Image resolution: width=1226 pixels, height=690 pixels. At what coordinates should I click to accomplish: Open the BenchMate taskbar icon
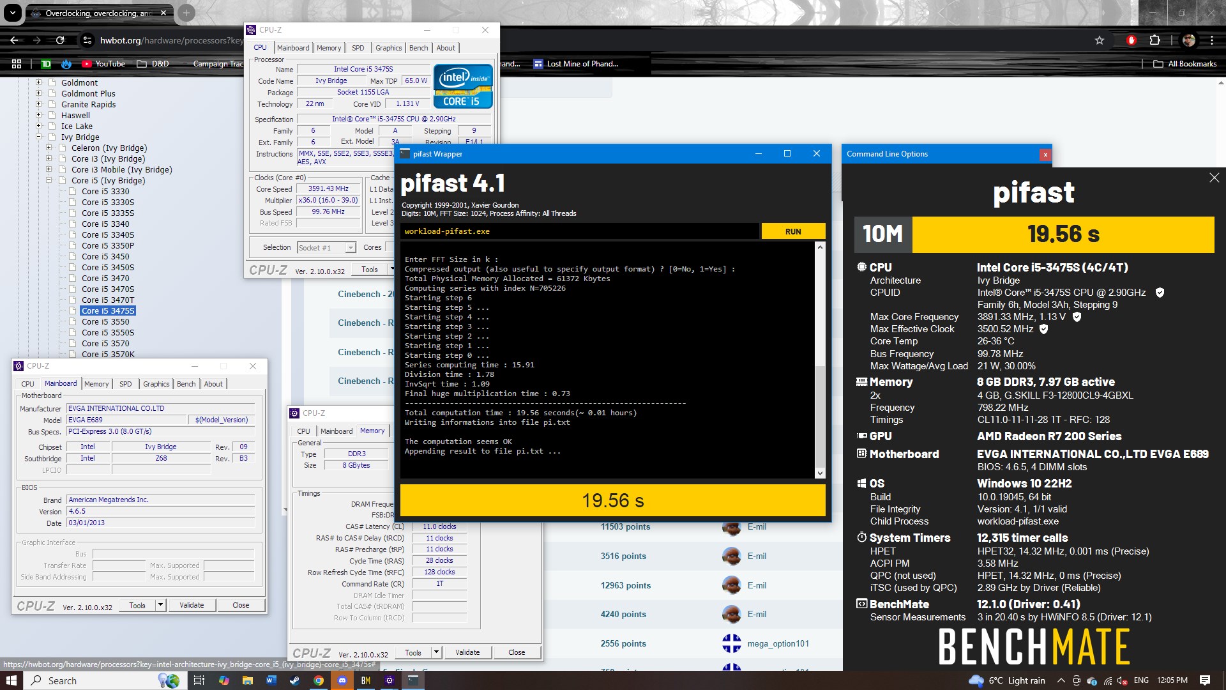click(366, 680)
